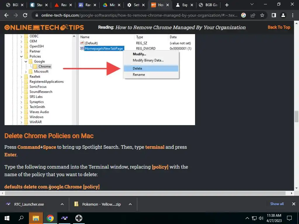Switch to the Rea tab
This screenshot has height=224, width=299.
[62, 5]
